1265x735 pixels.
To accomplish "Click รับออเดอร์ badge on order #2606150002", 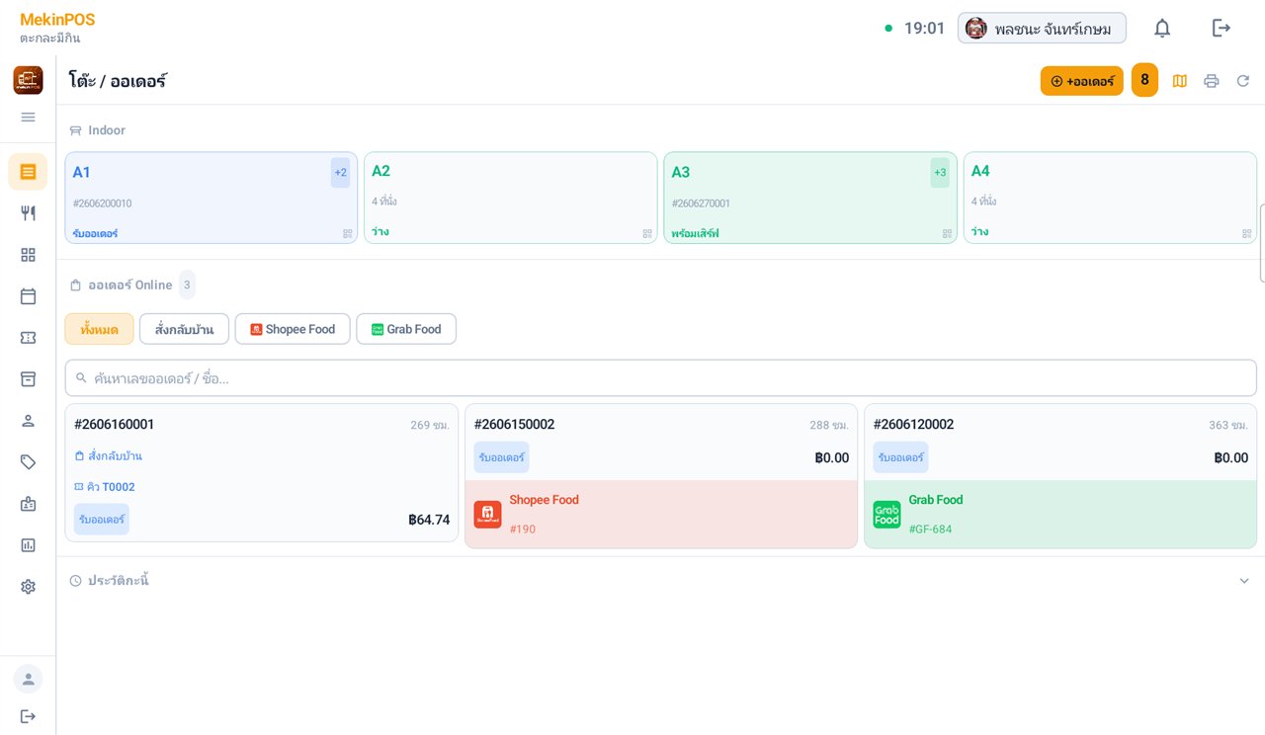I will point(501,457).
